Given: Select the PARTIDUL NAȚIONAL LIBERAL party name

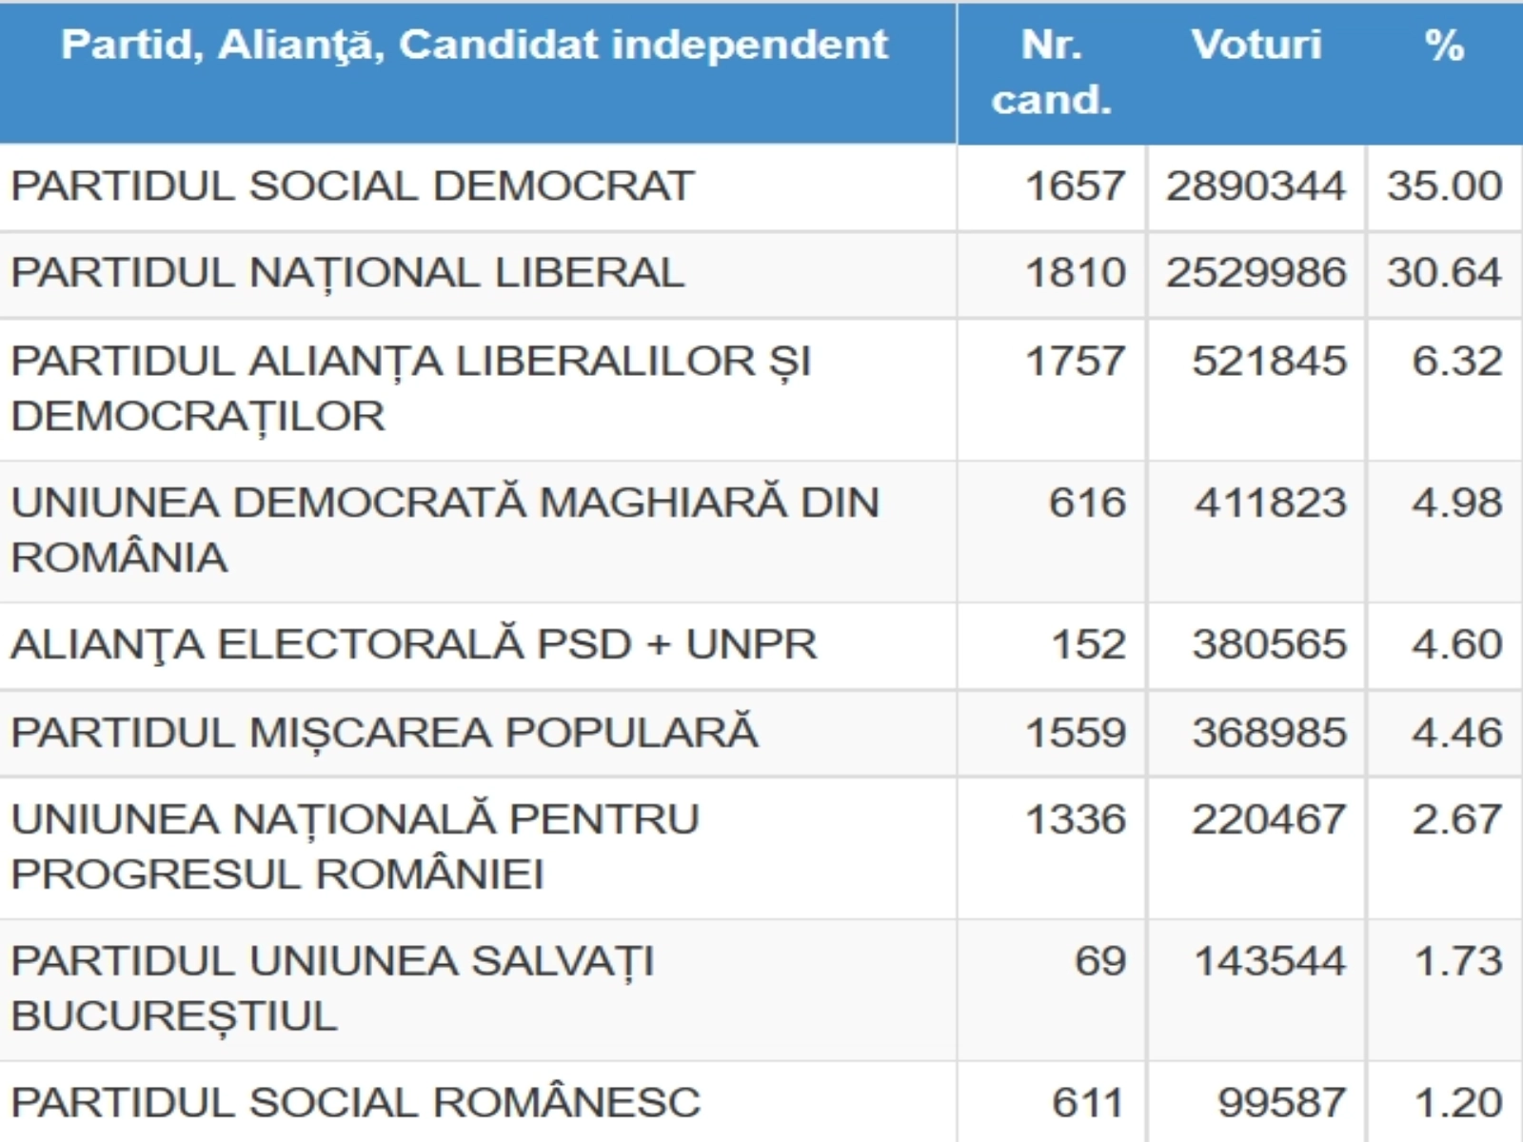Looking at the screenshot, I should [347, 273].
